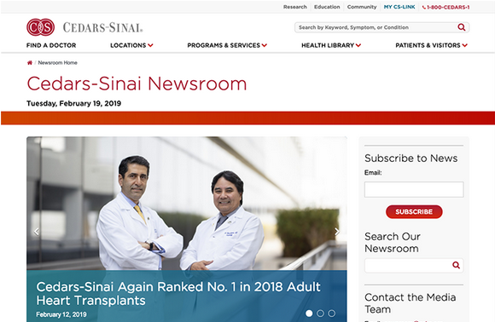Open the Patients & Visitors menu
This screenshot has height=322, width=495.
tap(431, 45)
